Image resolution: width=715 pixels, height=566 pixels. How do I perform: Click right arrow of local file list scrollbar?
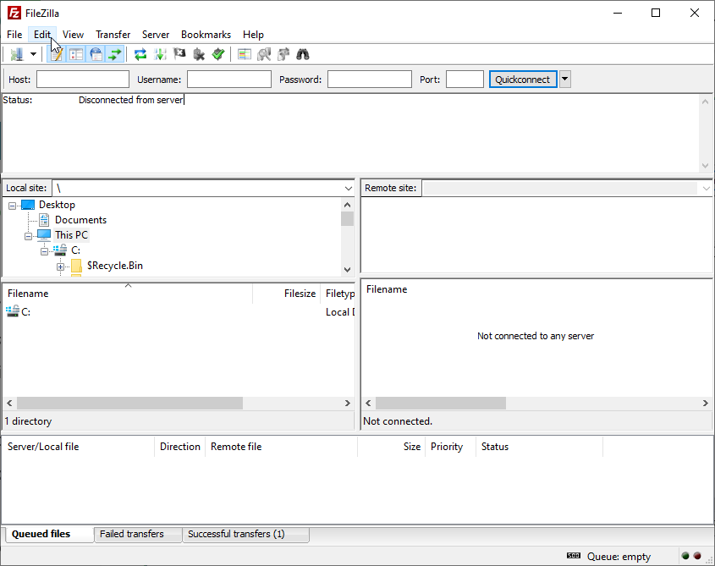tap(348, 404)
